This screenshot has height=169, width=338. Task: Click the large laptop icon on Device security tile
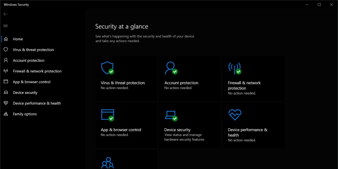(171, 116)
